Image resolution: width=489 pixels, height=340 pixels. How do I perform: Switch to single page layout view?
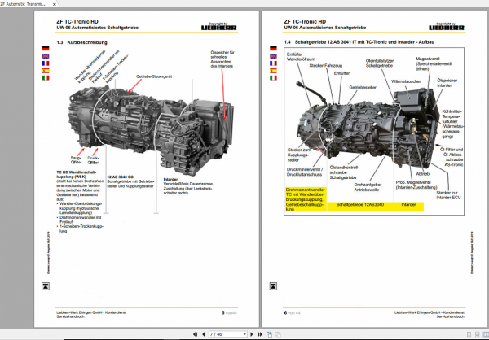click(x=469, y=334)
